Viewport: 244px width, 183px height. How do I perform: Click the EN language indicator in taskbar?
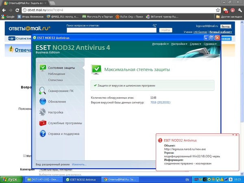pyautogui.click(x=187, y=180)
